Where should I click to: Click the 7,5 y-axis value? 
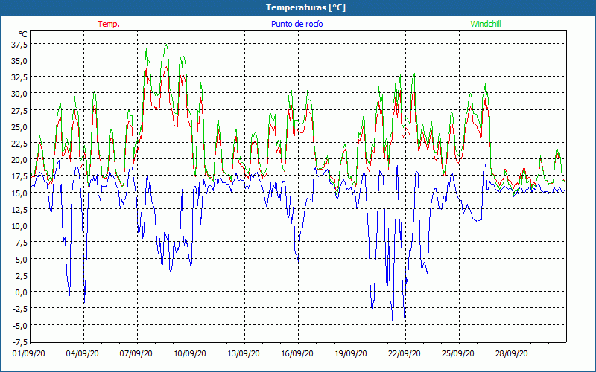(x=22, y=243)
